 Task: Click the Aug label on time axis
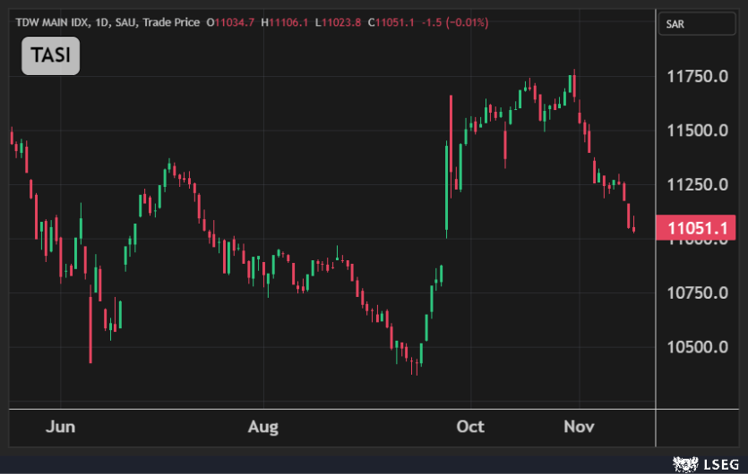pyautogui.click(x=262, y=427)
